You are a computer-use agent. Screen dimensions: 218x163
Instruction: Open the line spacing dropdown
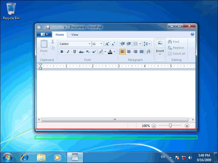[x=147, y=44]
